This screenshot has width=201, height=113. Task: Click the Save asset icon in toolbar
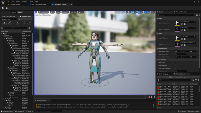[x=3, y=8]
